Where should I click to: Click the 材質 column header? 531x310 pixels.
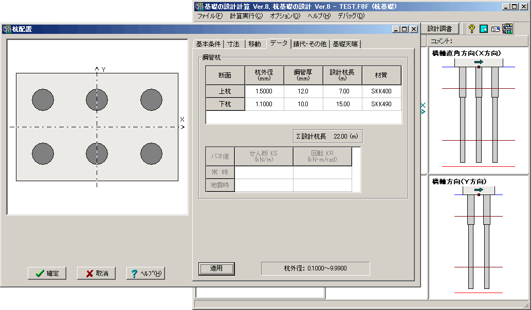[381, 75]
